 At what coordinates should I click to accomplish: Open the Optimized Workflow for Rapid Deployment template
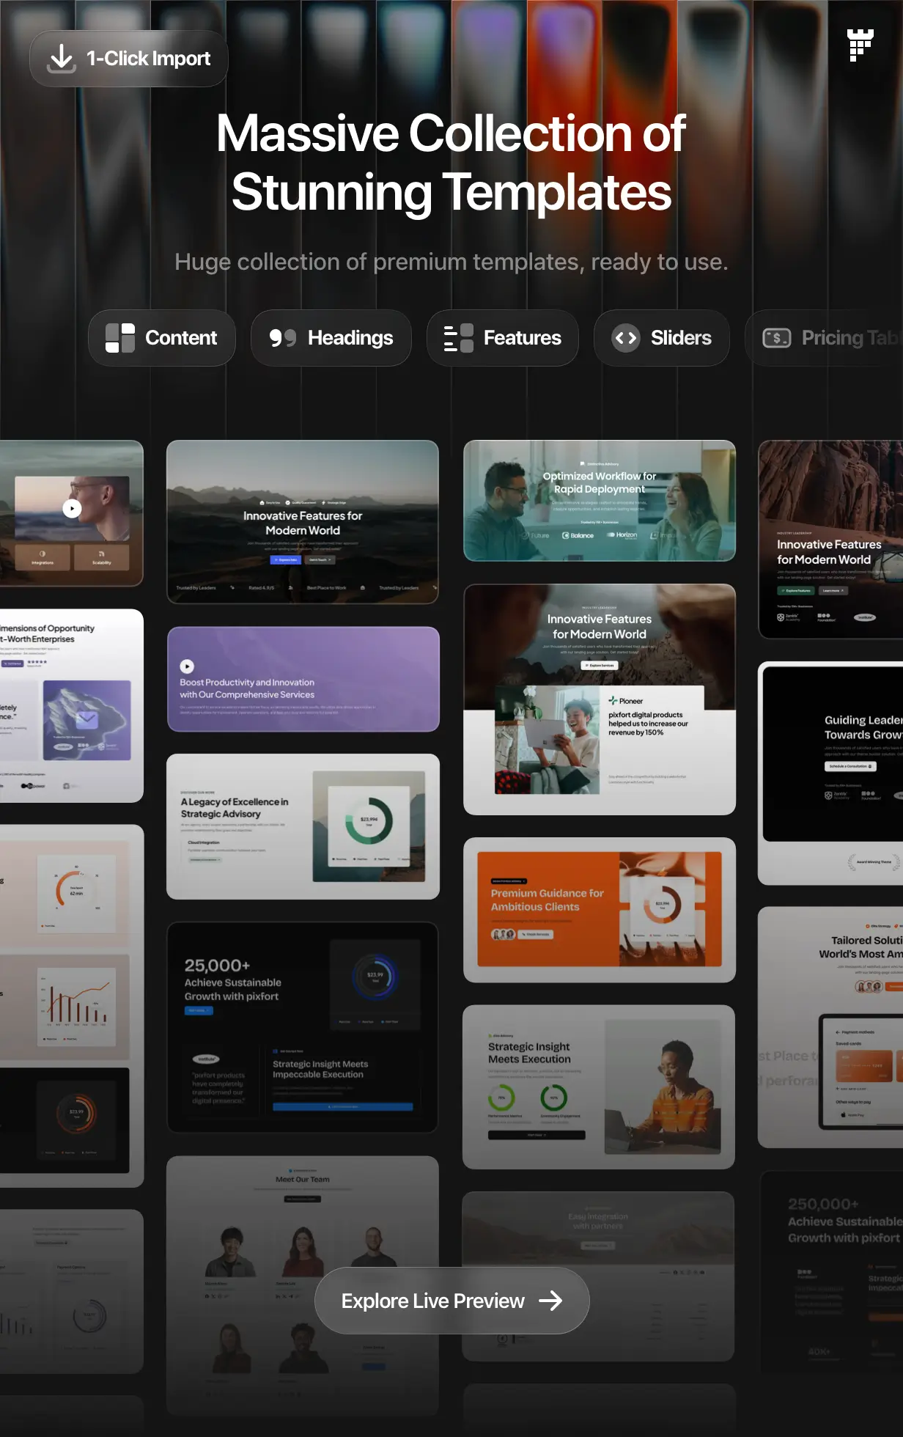pos(599,501)
